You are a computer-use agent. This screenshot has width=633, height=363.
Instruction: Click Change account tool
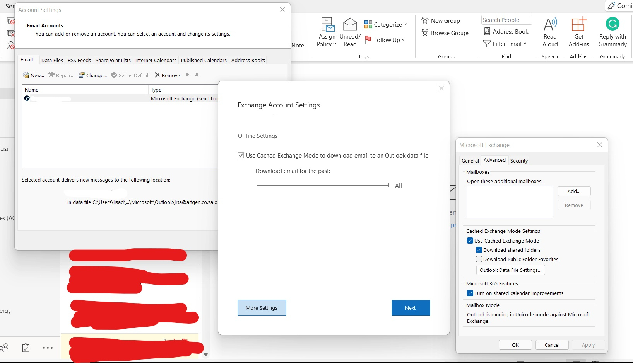(x=92, y=75)
